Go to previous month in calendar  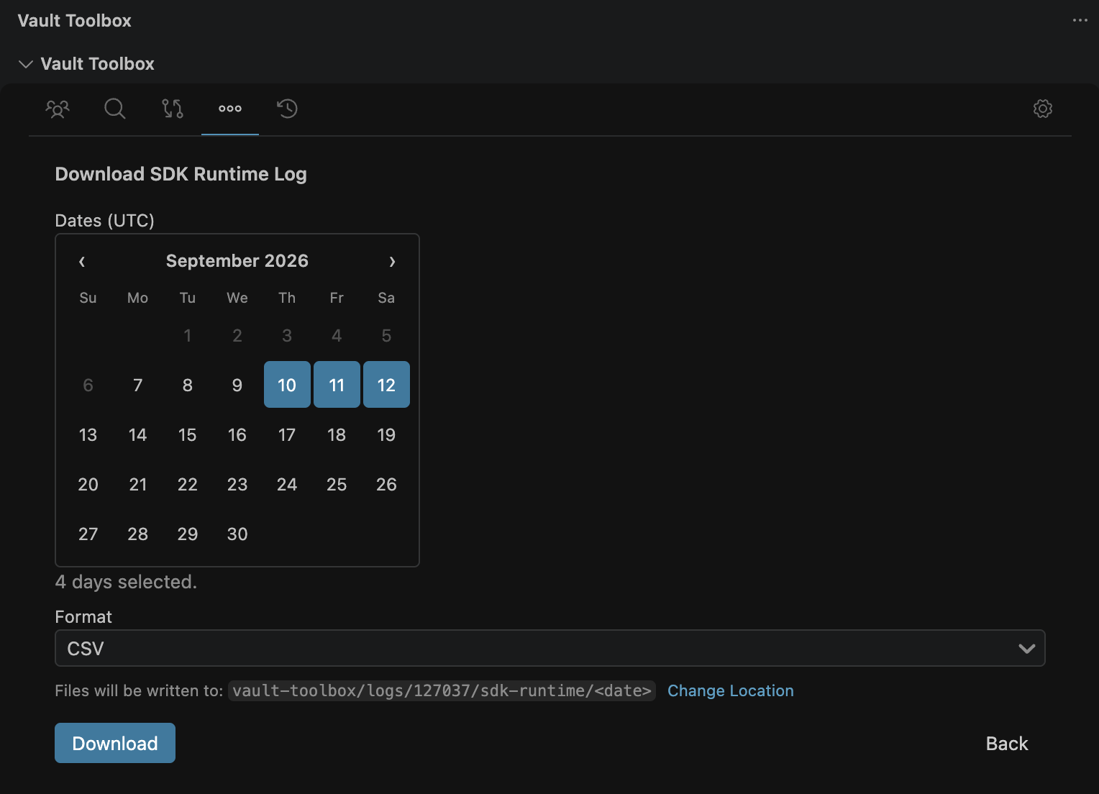point(82,261)
